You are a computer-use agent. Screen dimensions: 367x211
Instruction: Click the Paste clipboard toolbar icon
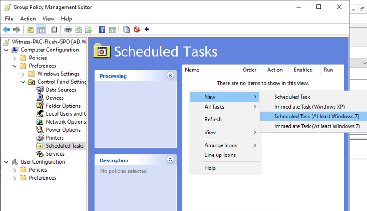tap(54, 30)
